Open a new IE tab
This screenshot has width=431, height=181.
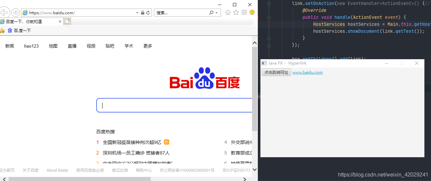(67, 22)
